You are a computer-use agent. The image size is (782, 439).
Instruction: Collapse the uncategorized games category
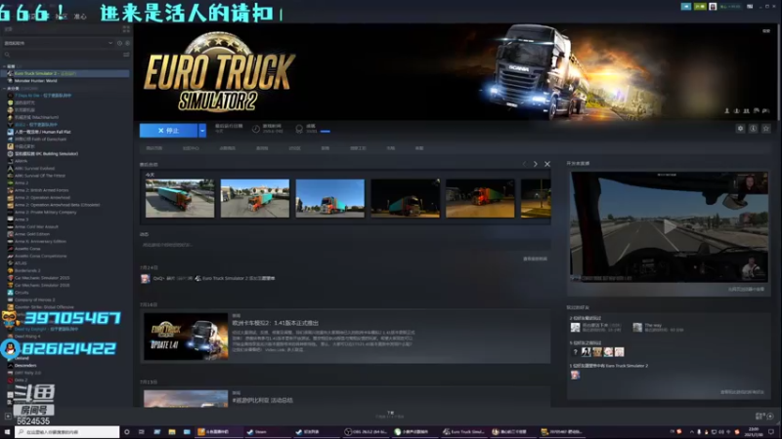(5, 88)
